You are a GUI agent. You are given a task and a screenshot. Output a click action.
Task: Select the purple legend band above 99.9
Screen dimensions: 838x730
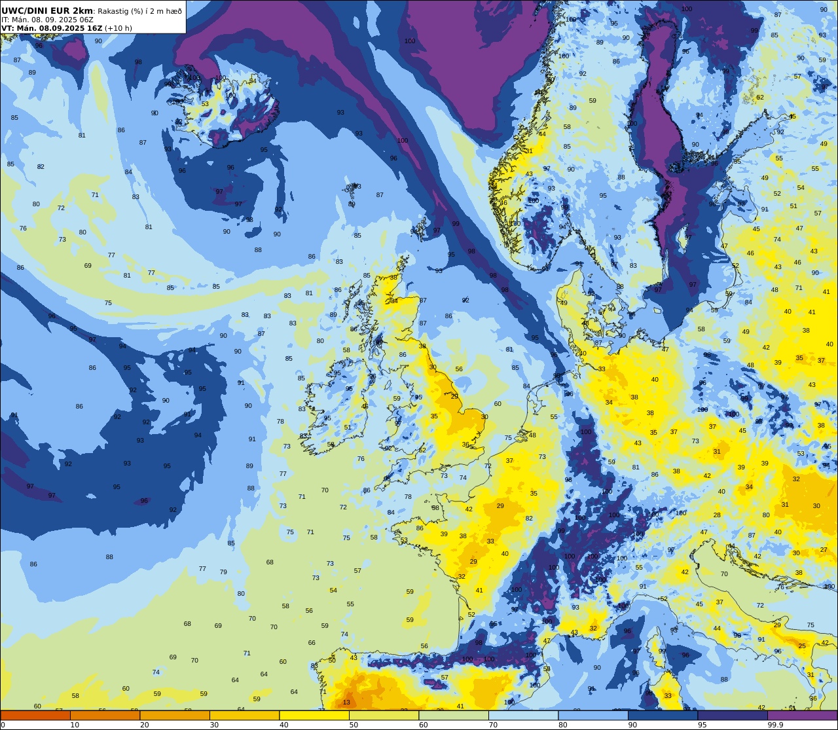pos(802,716)
